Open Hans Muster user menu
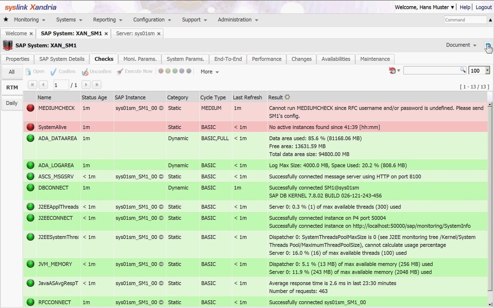 (x=424, y=7)
